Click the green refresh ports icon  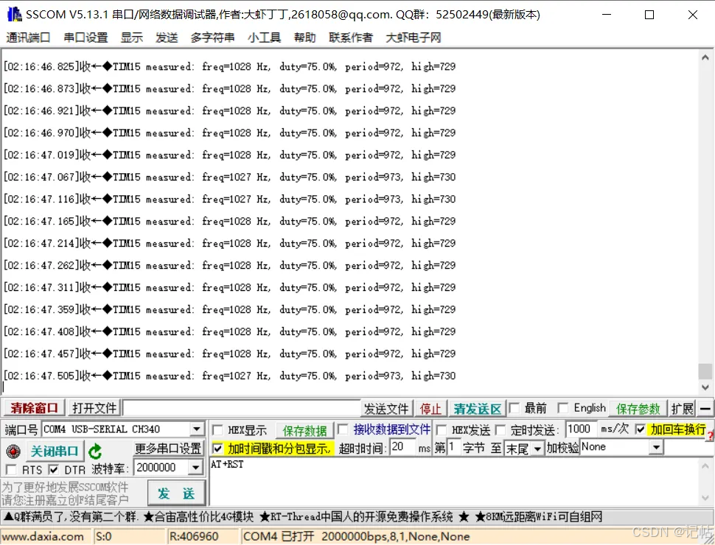[95, 451]
